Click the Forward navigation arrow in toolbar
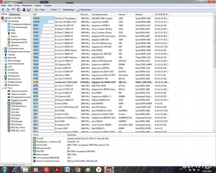The height and width of the screenshot is (173, 216). click(x=8, y=10)
